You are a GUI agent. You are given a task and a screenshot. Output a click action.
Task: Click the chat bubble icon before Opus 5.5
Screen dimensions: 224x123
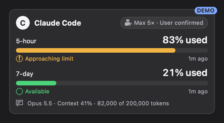click(x=19, y=103)
